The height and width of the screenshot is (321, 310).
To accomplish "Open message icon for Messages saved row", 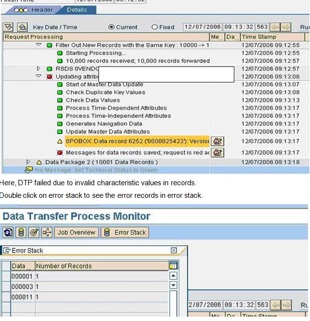I will (217, 153).
